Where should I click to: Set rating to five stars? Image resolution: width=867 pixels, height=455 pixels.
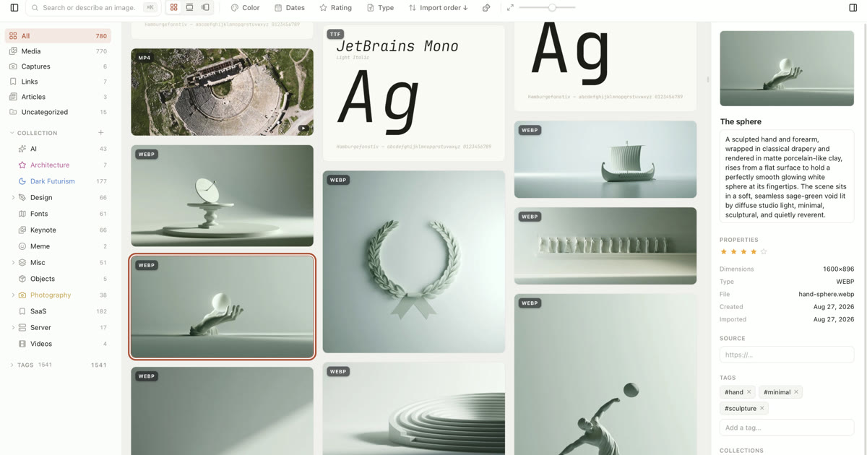coord(764,251)
